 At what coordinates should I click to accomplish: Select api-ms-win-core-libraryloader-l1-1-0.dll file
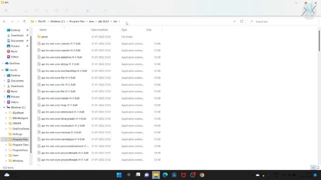pyautogui.click(x=64, y=119)
